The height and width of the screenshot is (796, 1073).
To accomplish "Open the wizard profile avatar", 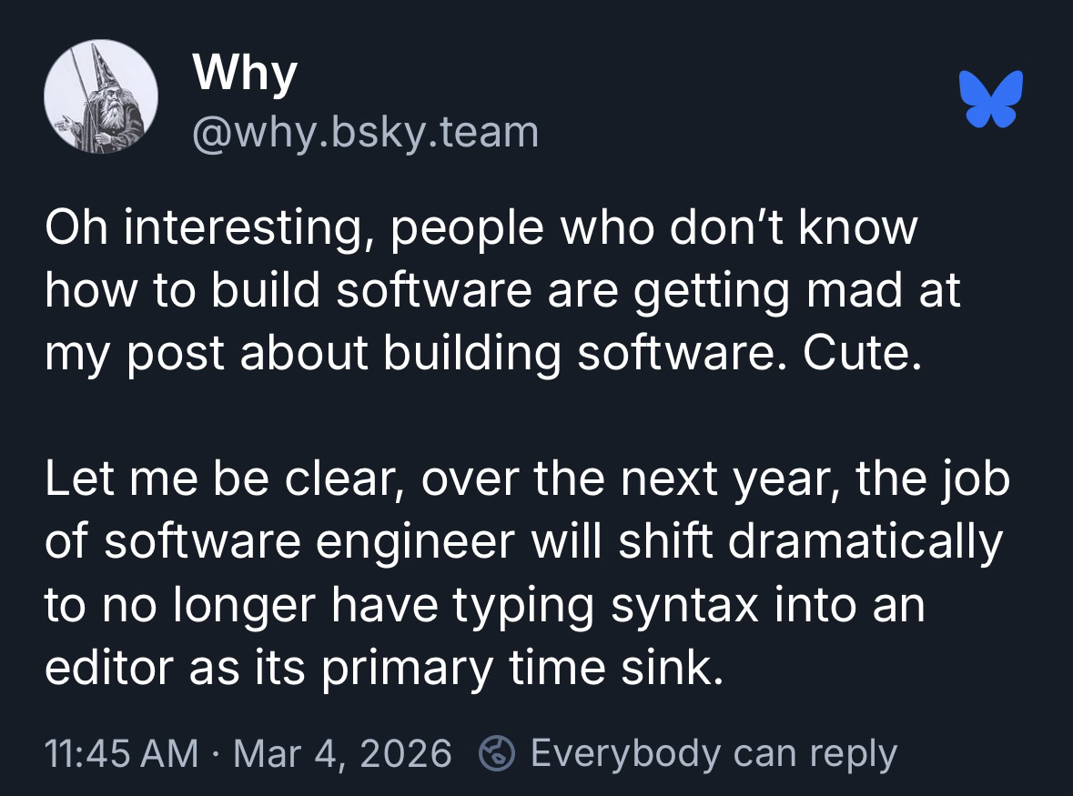I will click(x=101, y=97).
